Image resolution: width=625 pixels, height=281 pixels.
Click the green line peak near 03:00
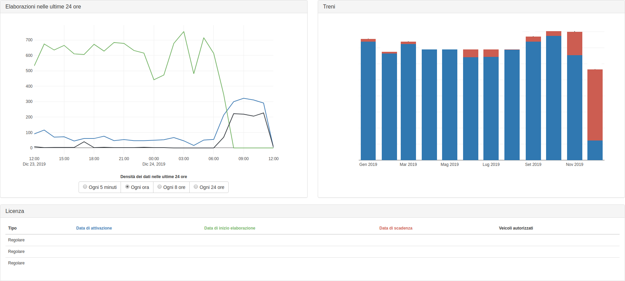tap(184, 32)
